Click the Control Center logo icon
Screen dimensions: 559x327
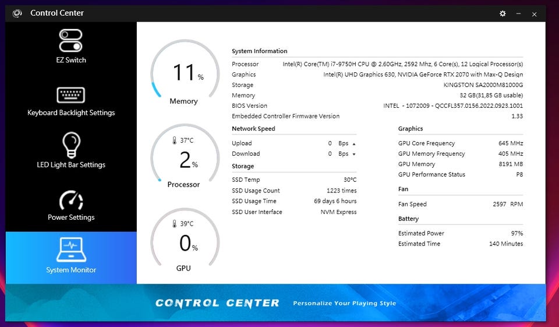17,13
